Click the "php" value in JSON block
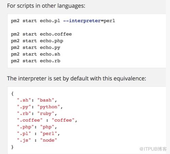 coord(47,127)
